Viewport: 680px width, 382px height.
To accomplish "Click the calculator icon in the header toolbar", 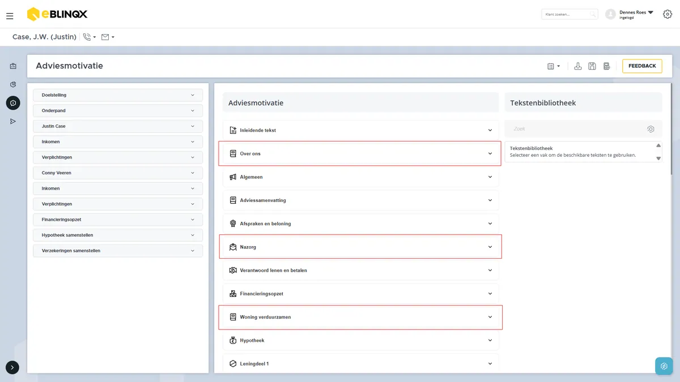I will pyautogui.click(x=606, y=66).
